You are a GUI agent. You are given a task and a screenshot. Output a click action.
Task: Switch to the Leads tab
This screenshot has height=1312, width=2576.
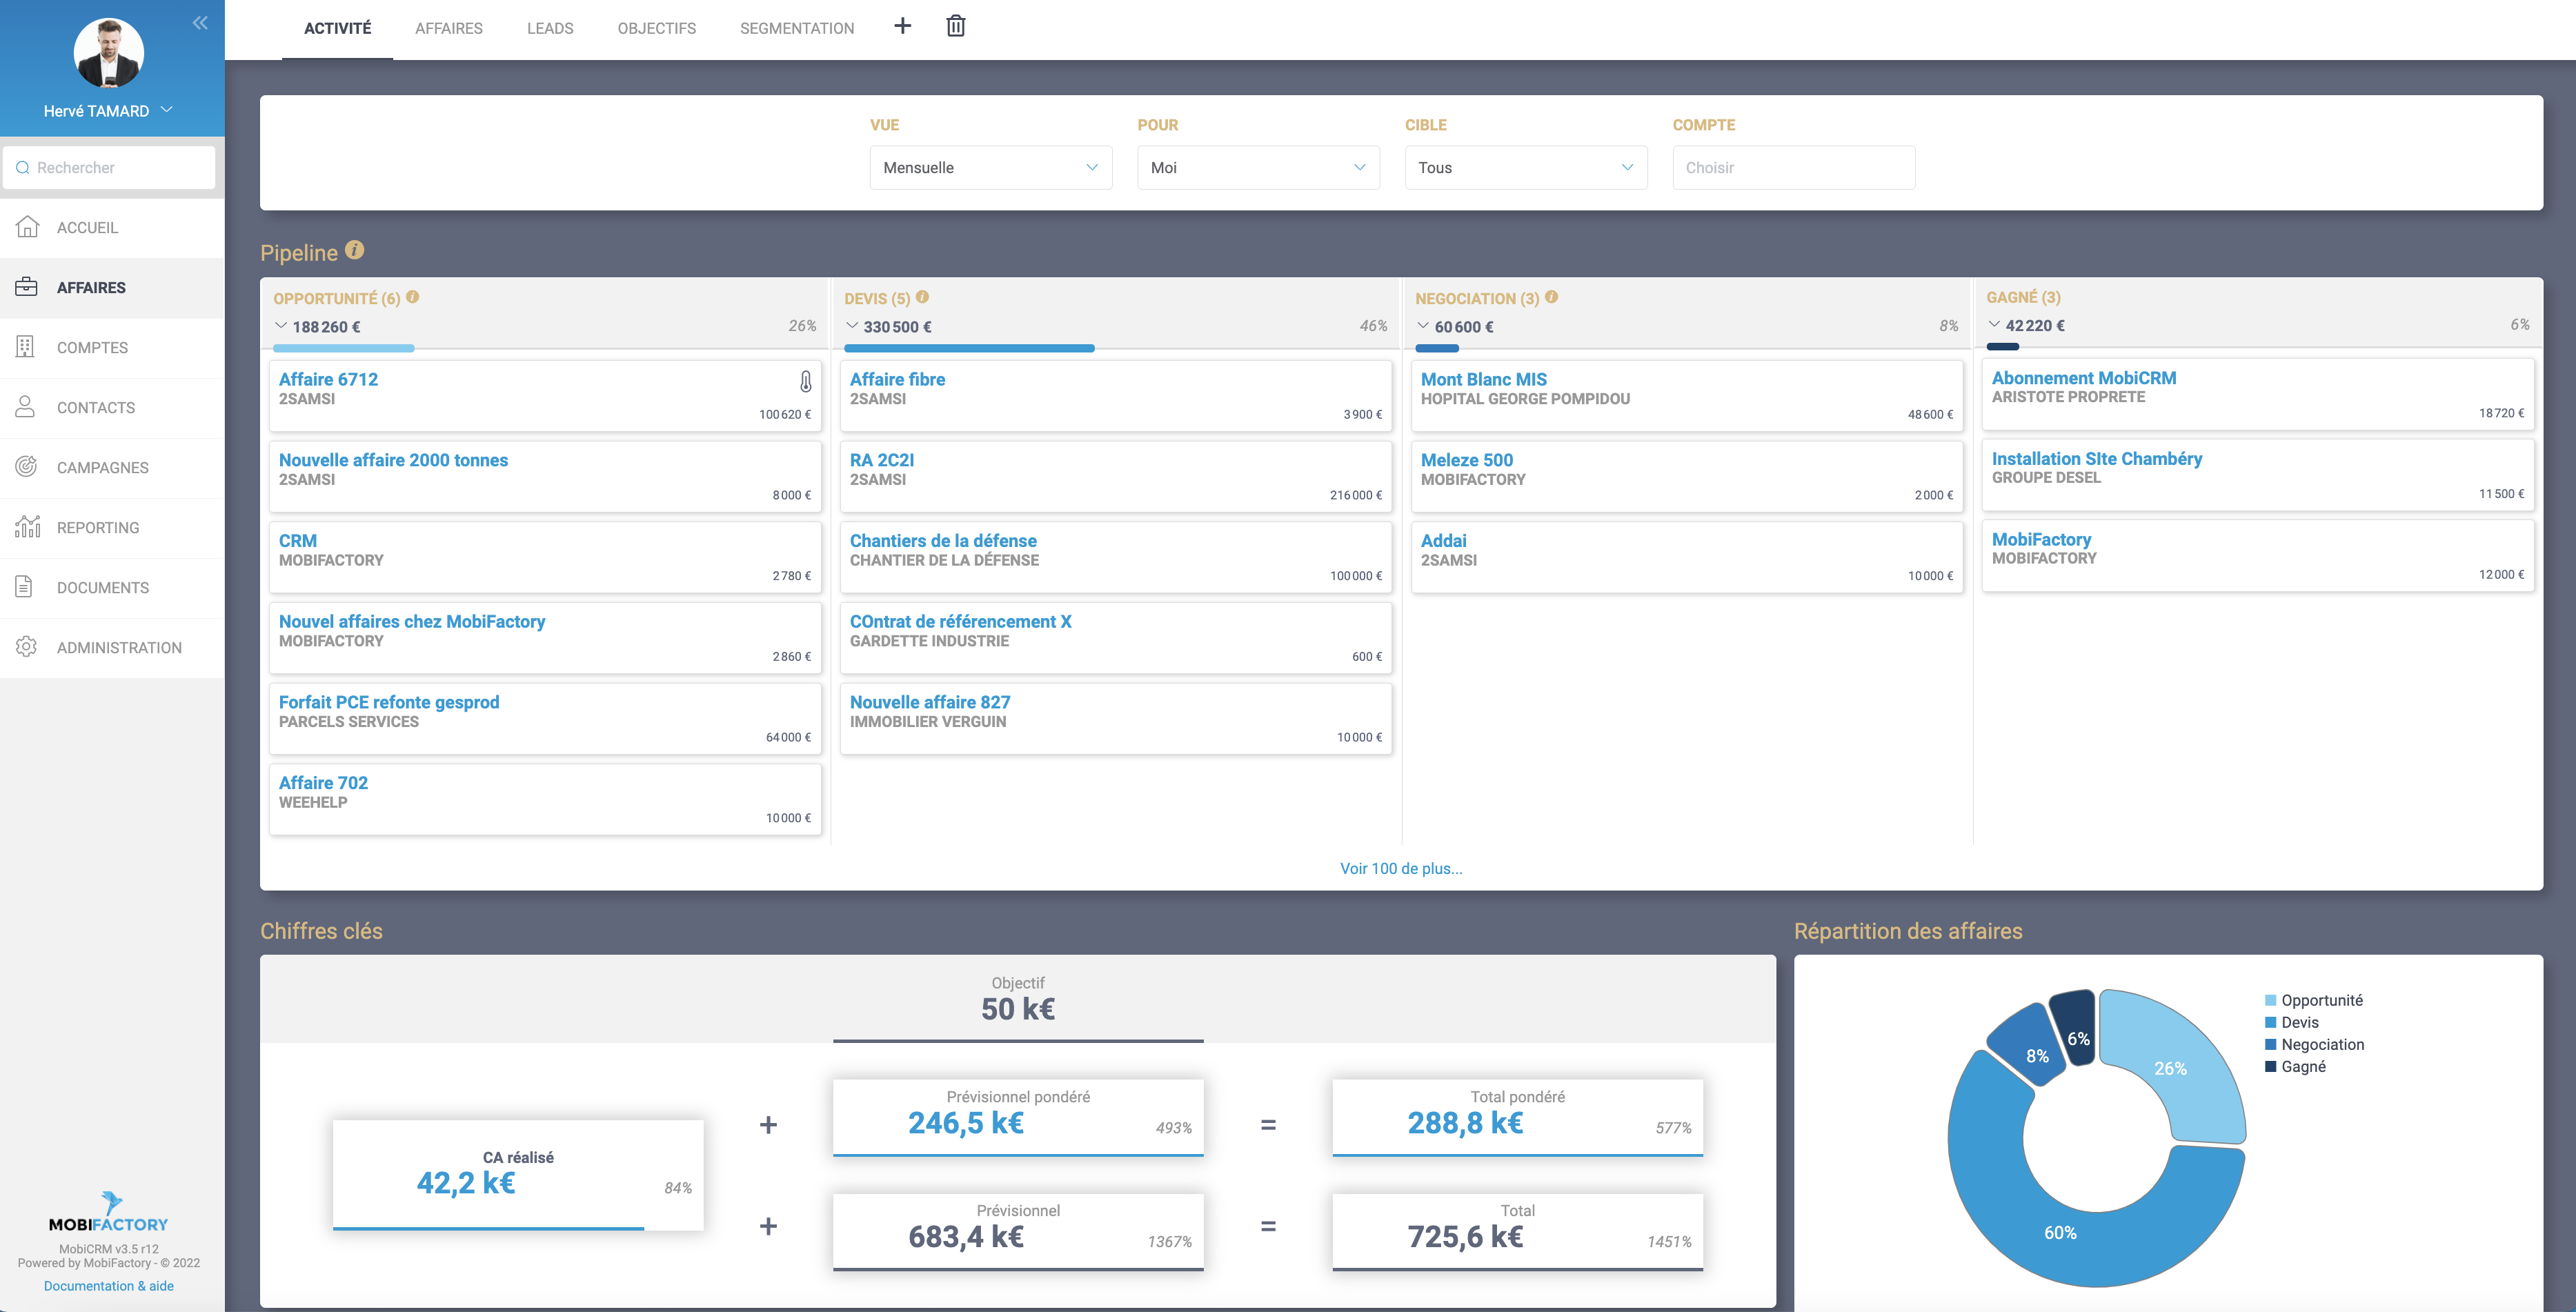tap(550, 28)
